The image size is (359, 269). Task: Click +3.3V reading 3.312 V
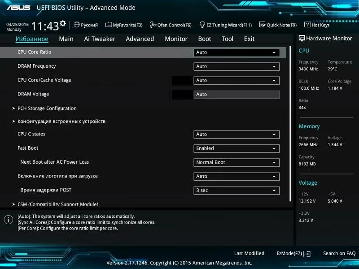(306, 221)
